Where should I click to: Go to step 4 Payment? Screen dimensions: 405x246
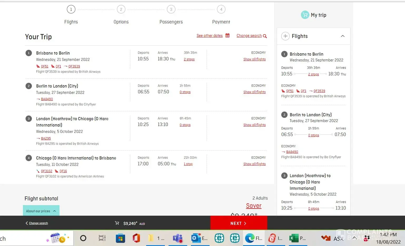click(221, 9)
